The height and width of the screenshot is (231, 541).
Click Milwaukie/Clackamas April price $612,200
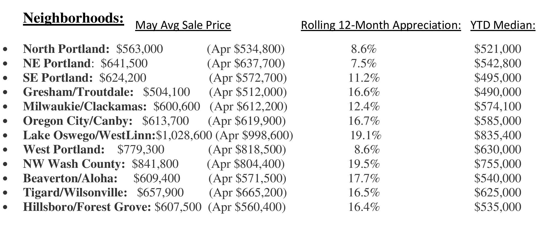tap(248, 107)
